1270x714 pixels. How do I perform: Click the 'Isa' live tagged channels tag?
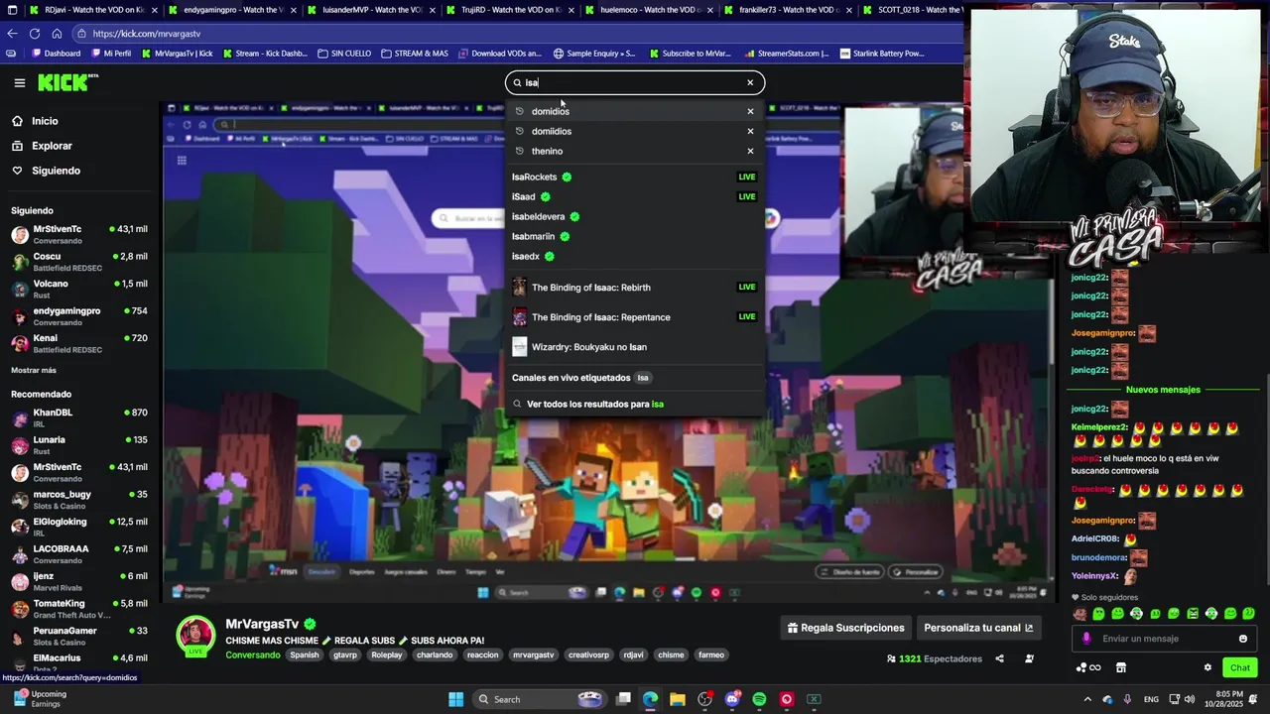coord(643,378)
